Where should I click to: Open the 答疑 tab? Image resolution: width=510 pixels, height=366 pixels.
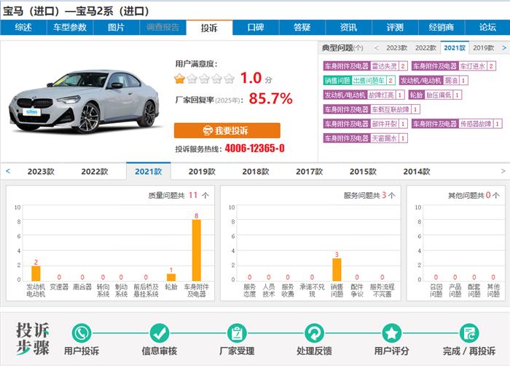302,27
